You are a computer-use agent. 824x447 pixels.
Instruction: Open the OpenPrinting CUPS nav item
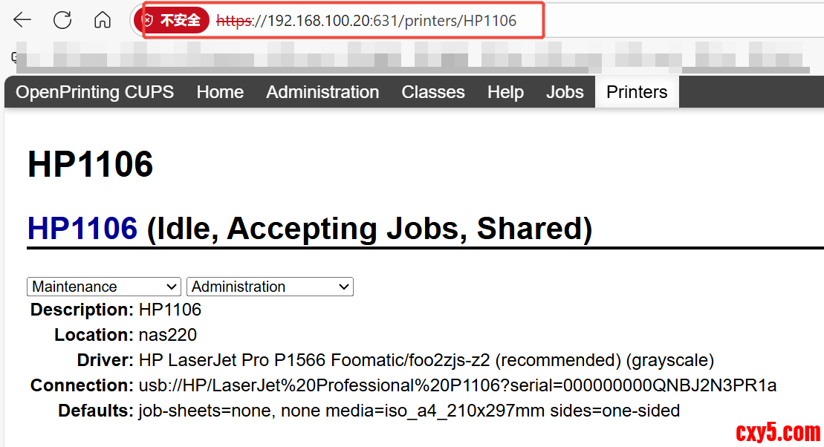tap(94, 92)
